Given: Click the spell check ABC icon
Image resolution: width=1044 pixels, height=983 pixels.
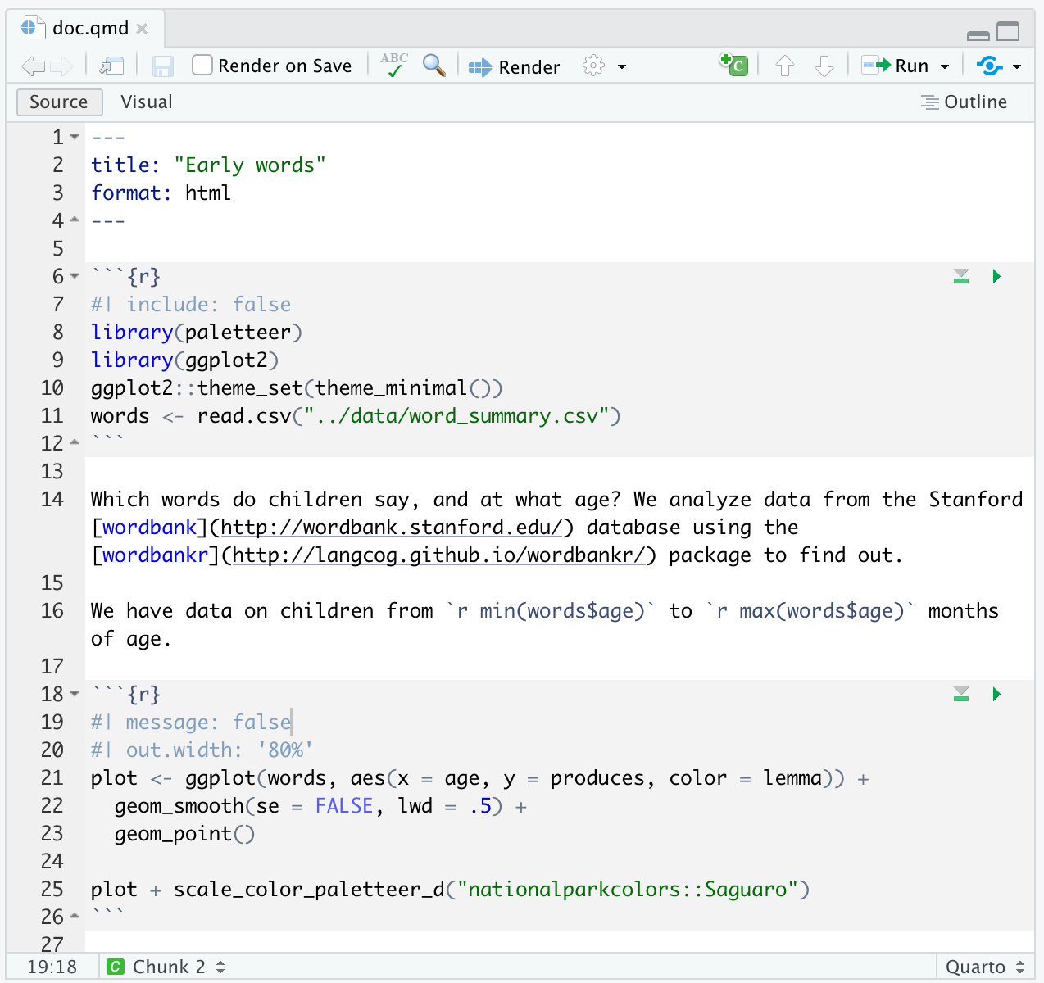Looking at the screenshot, I should click(x=394, y=65).
